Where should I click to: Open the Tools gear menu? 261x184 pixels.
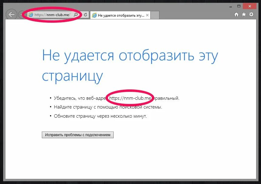pos(251,14)
